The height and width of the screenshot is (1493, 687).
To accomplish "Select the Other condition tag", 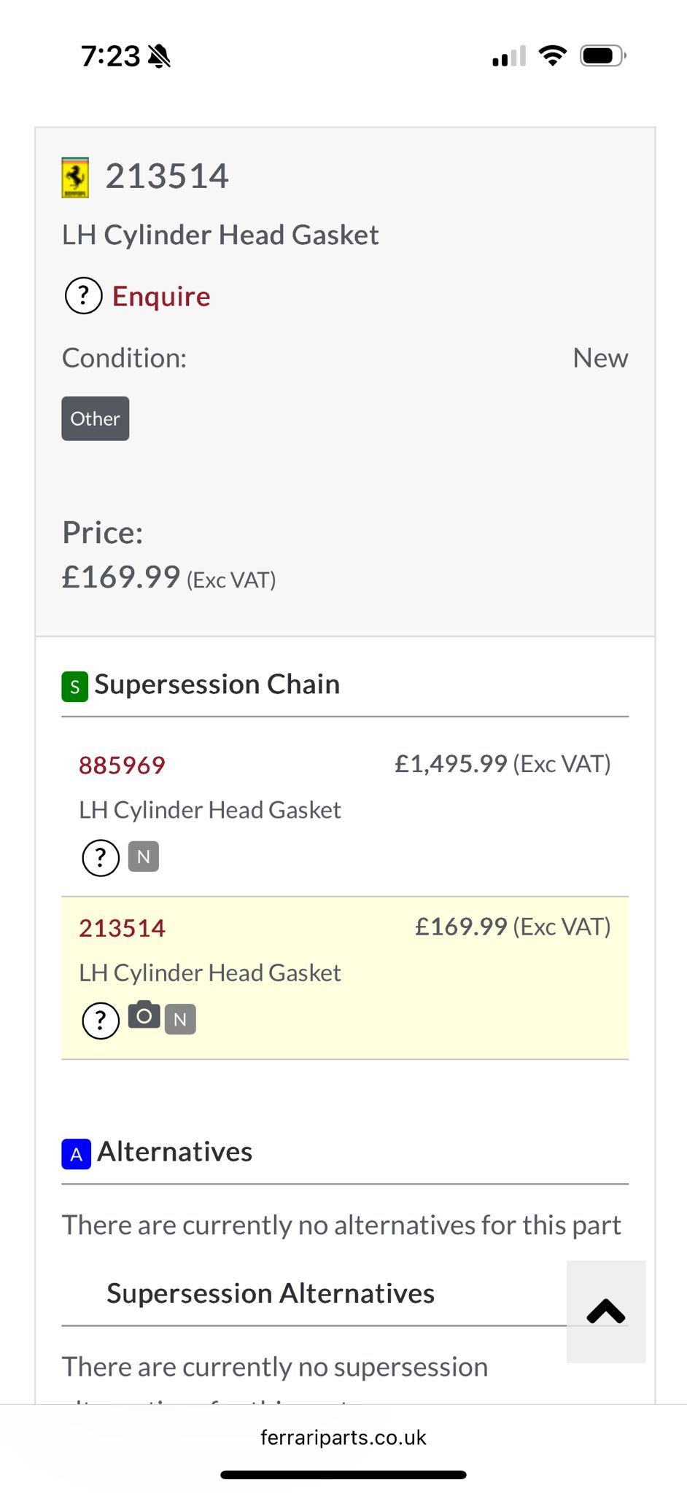I will coord(95,418).
